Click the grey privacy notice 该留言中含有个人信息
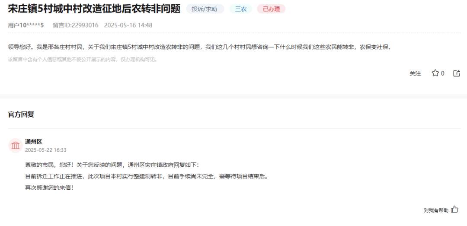The image size is (467, 226). (83, 60)
